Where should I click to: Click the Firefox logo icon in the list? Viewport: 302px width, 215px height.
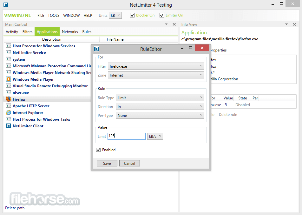tap(9, 99)
